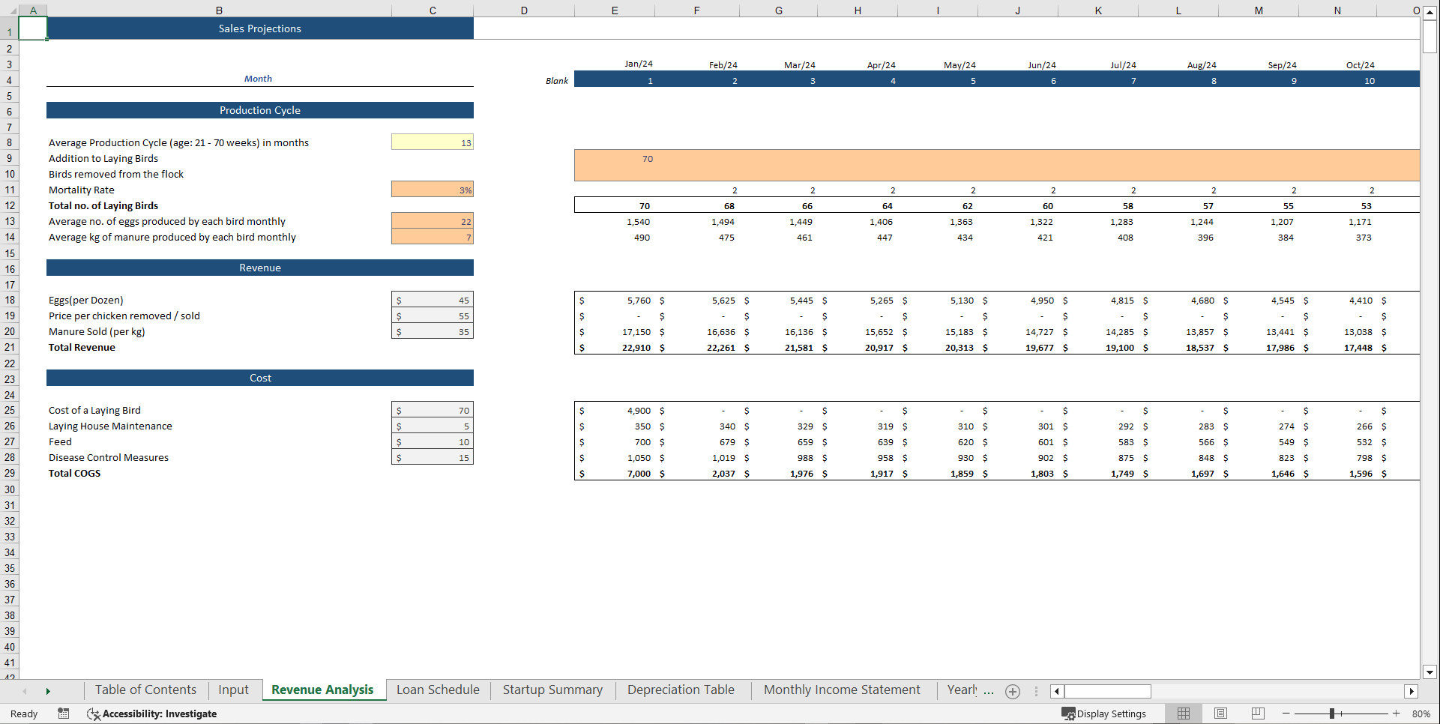Switch to Page Break Preview
Screen dimensions: 1440x724
[x=1258, y=714]
